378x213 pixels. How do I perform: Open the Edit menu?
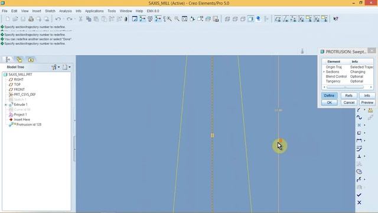coord(14,11)
